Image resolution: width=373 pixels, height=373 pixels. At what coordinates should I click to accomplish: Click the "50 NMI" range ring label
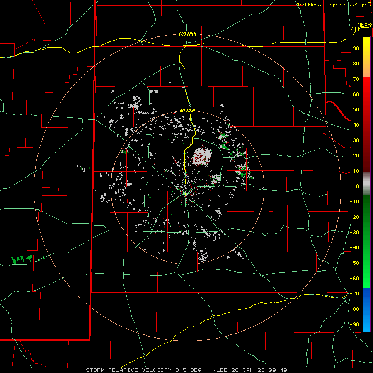[x=187, y=111]
